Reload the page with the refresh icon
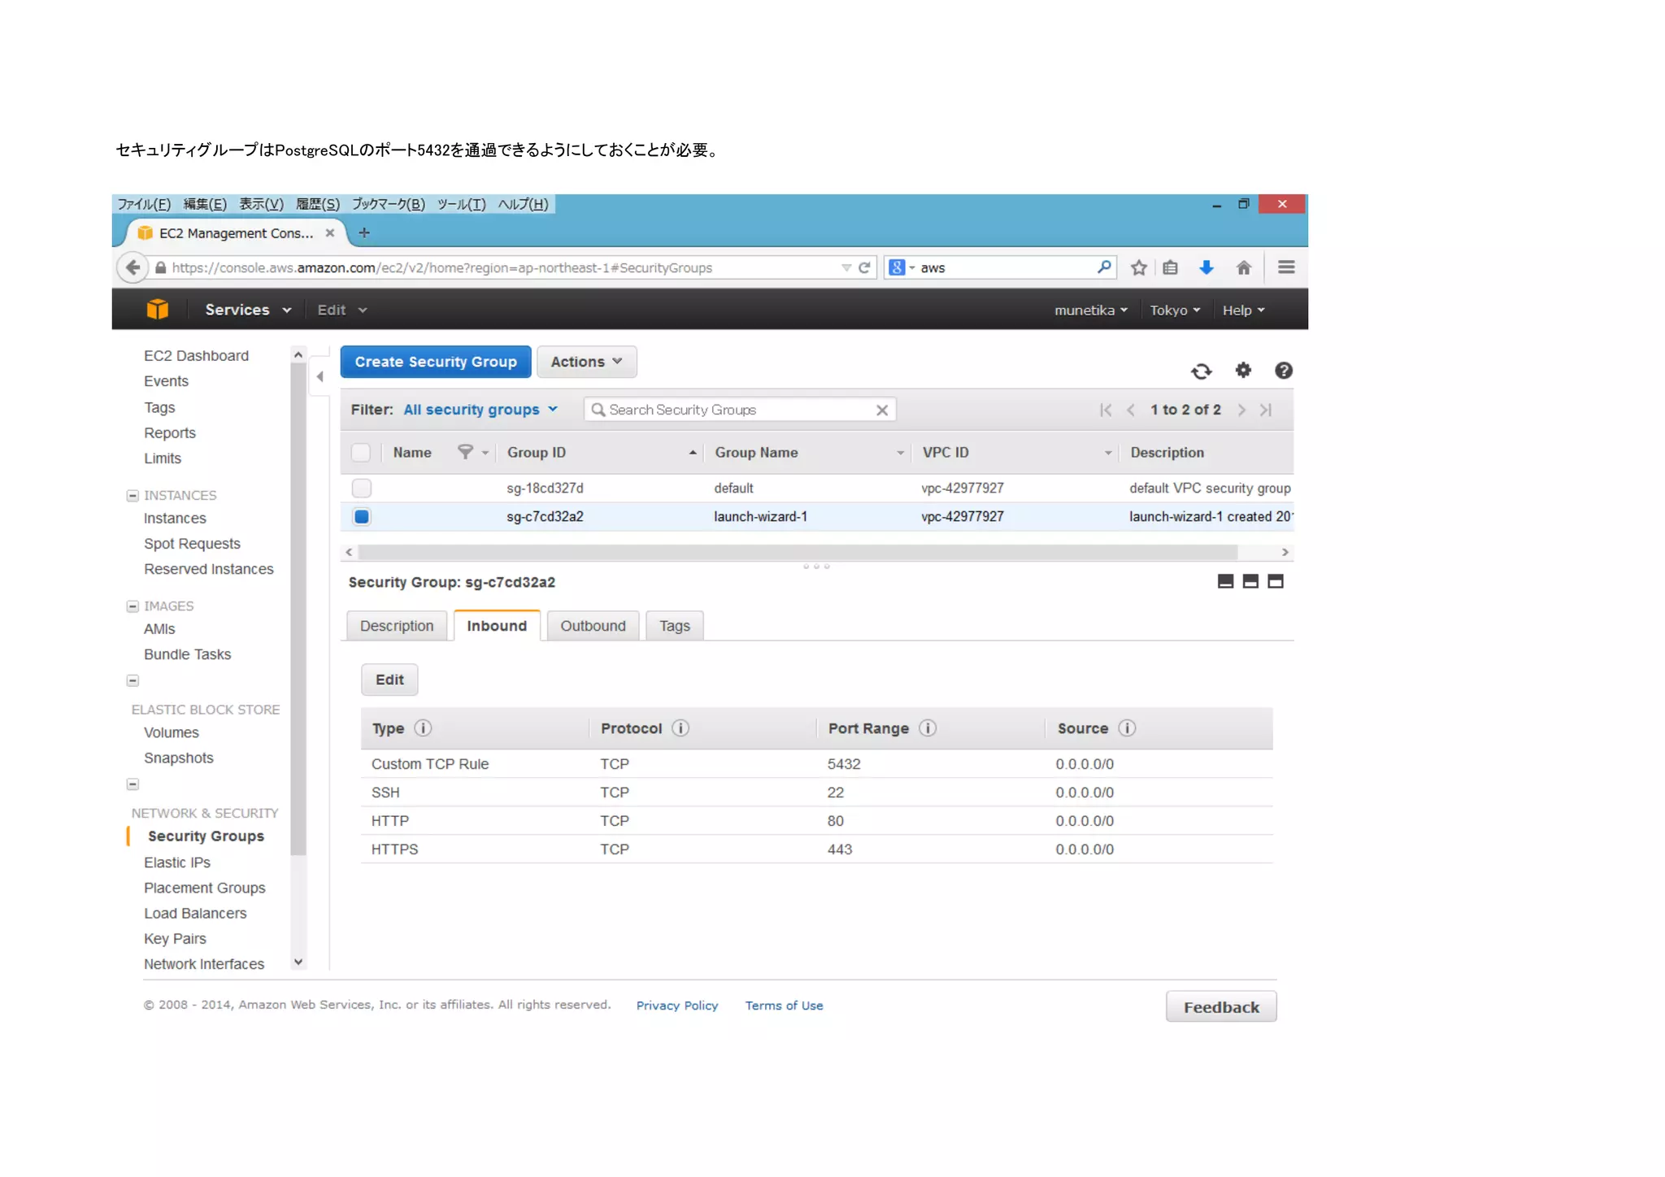Viewport: 1665px width, 1177px height. pyautogui.click(x=864, y=267)
